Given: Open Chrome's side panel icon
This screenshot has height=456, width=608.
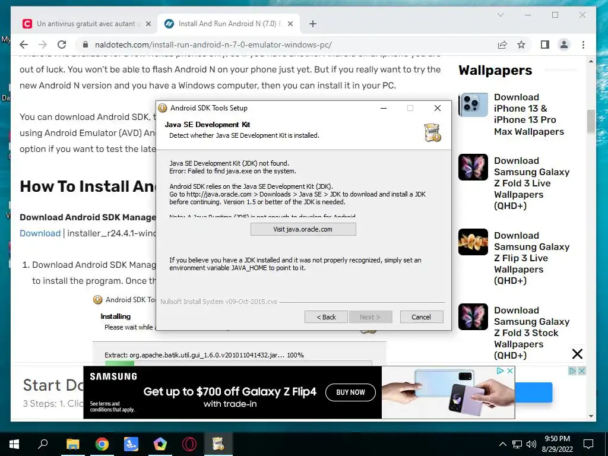Looking at the screenshot, I should [x=545, y=45].
